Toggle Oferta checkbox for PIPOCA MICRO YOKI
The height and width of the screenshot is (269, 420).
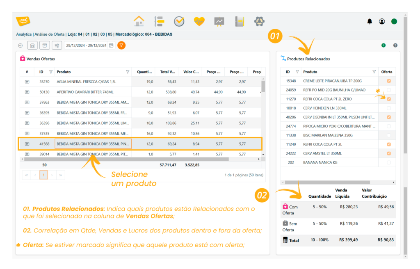click(389, 126)
